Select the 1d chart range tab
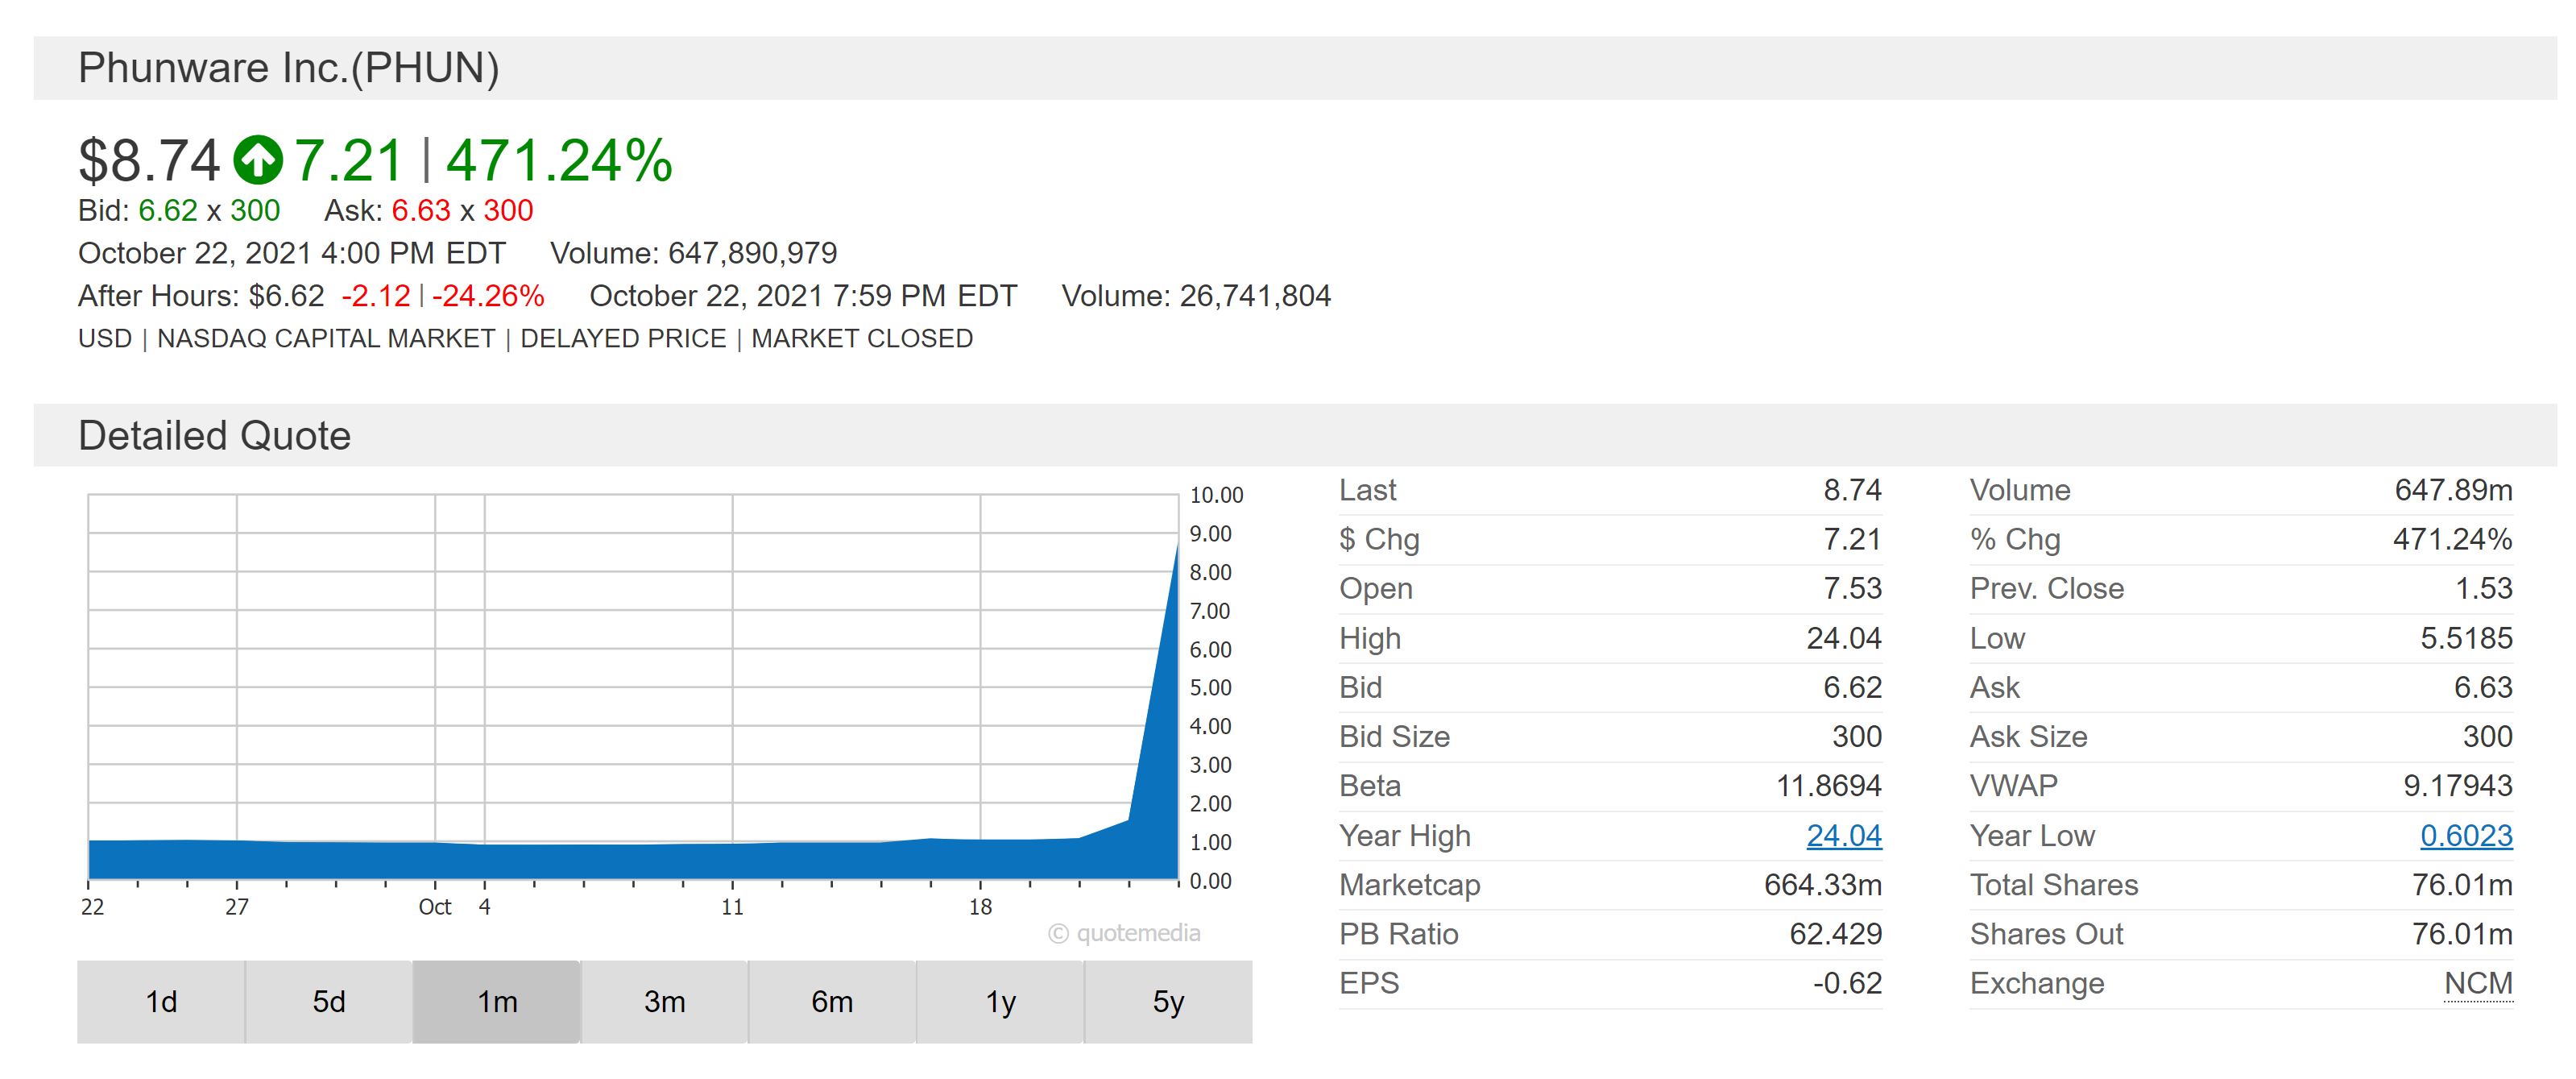The width and height of the screenshot is (2576, 1079). coord(161,1001)
